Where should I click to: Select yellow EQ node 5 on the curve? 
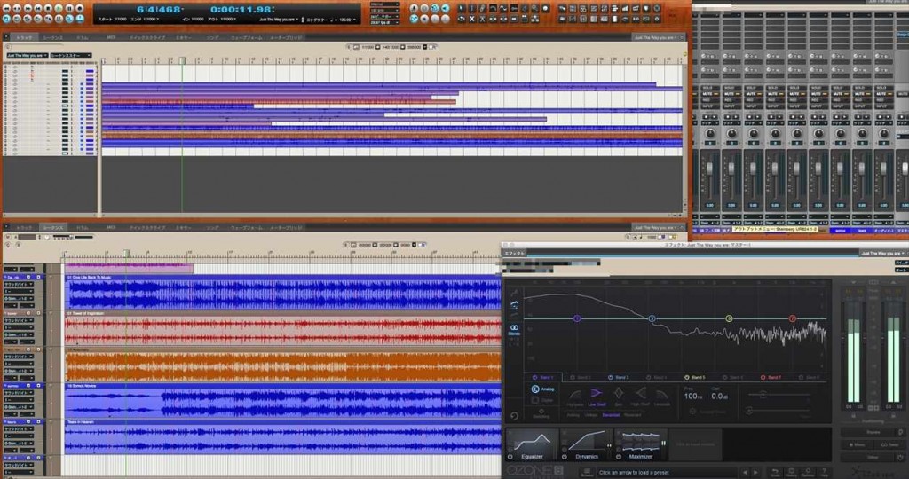click(x=730, y=318)
